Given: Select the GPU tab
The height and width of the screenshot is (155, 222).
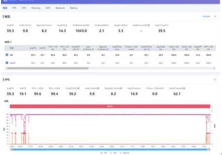Looking at the screenshot, I should click(48, 7).
